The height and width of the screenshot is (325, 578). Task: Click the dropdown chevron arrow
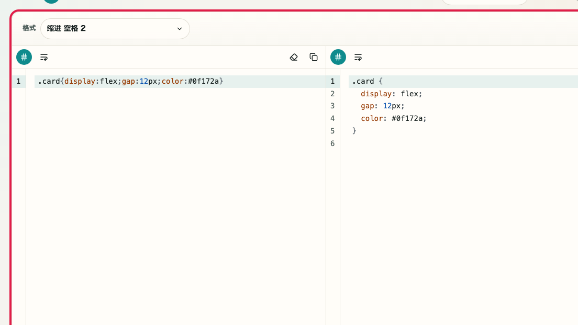pyautogui.click(x=180, y=29)
